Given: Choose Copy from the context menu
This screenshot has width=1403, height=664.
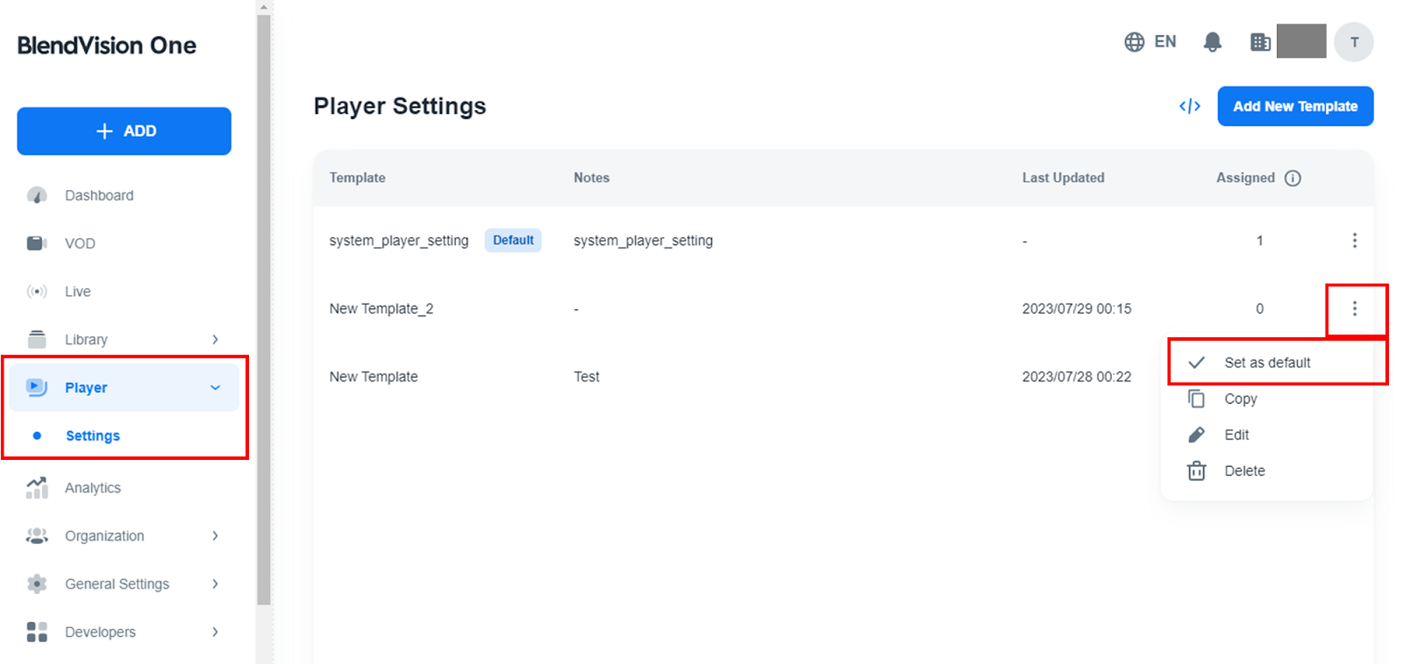Looking at the screenshot, I should (x=1240, y=399).
